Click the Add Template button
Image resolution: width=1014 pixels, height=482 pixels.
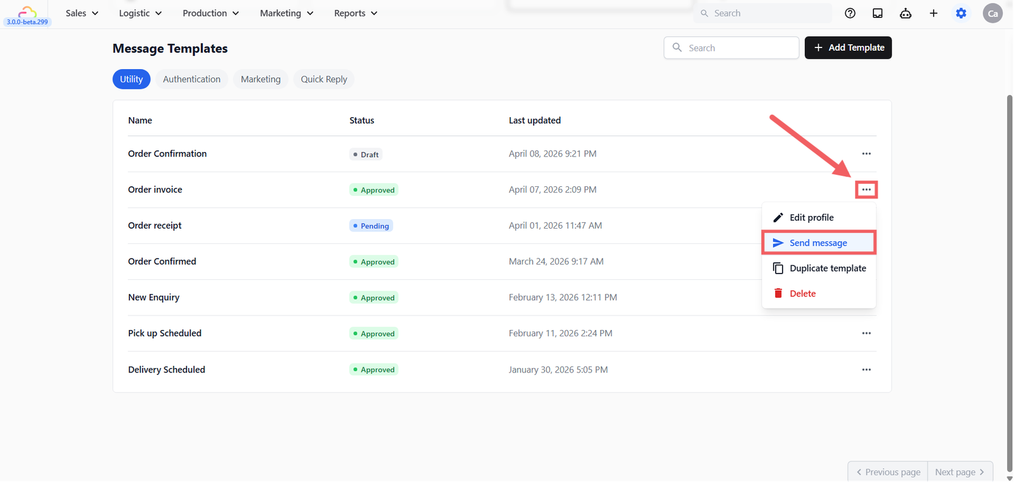848,48
